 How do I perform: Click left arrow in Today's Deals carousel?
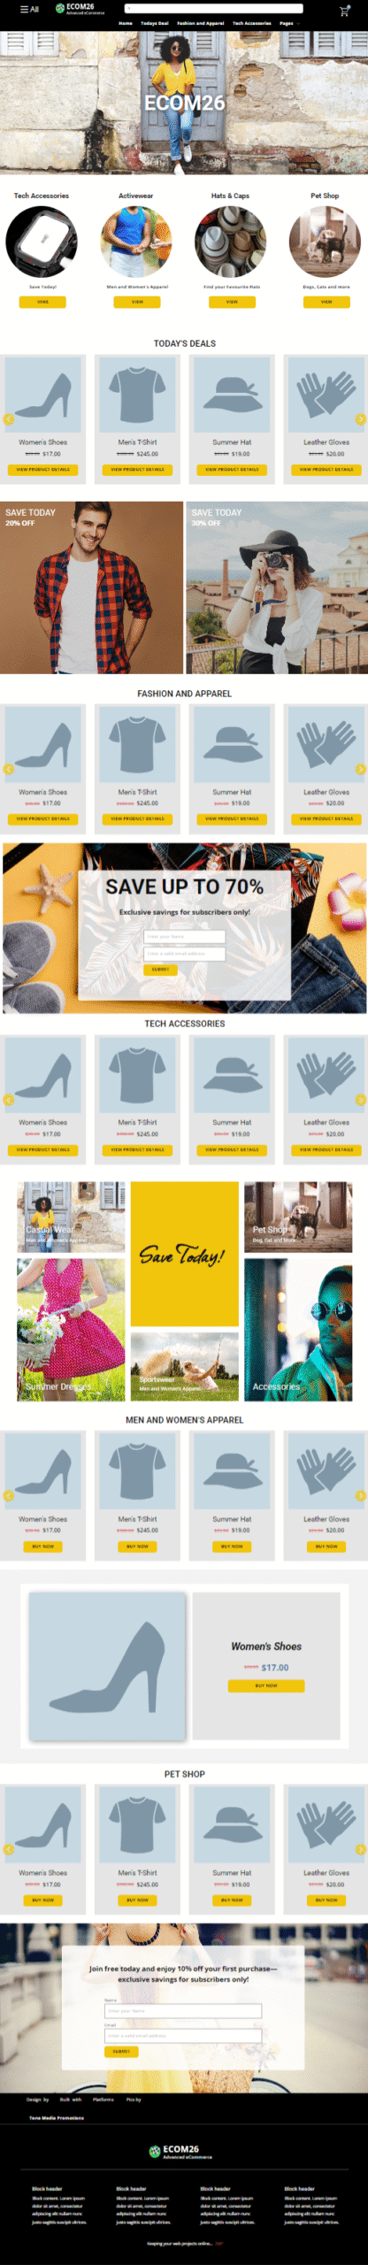pos(9,419)
